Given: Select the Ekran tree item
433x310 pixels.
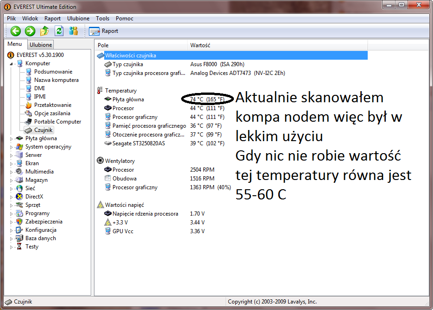Looking at the screenshot, I should pos(32,163).
